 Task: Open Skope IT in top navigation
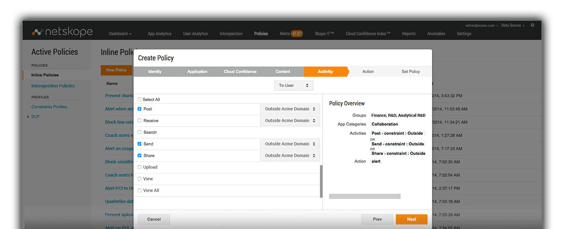tap(324, 34)
